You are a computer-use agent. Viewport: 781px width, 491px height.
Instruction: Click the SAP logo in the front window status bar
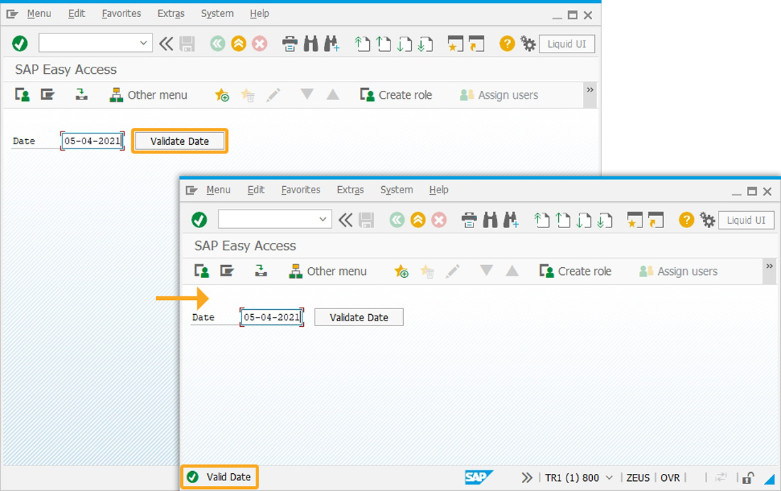coord(478,477)
